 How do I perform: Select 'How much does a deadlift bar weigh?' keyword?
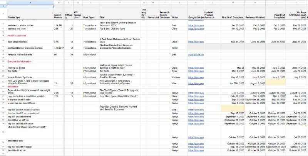coord(30,96)
